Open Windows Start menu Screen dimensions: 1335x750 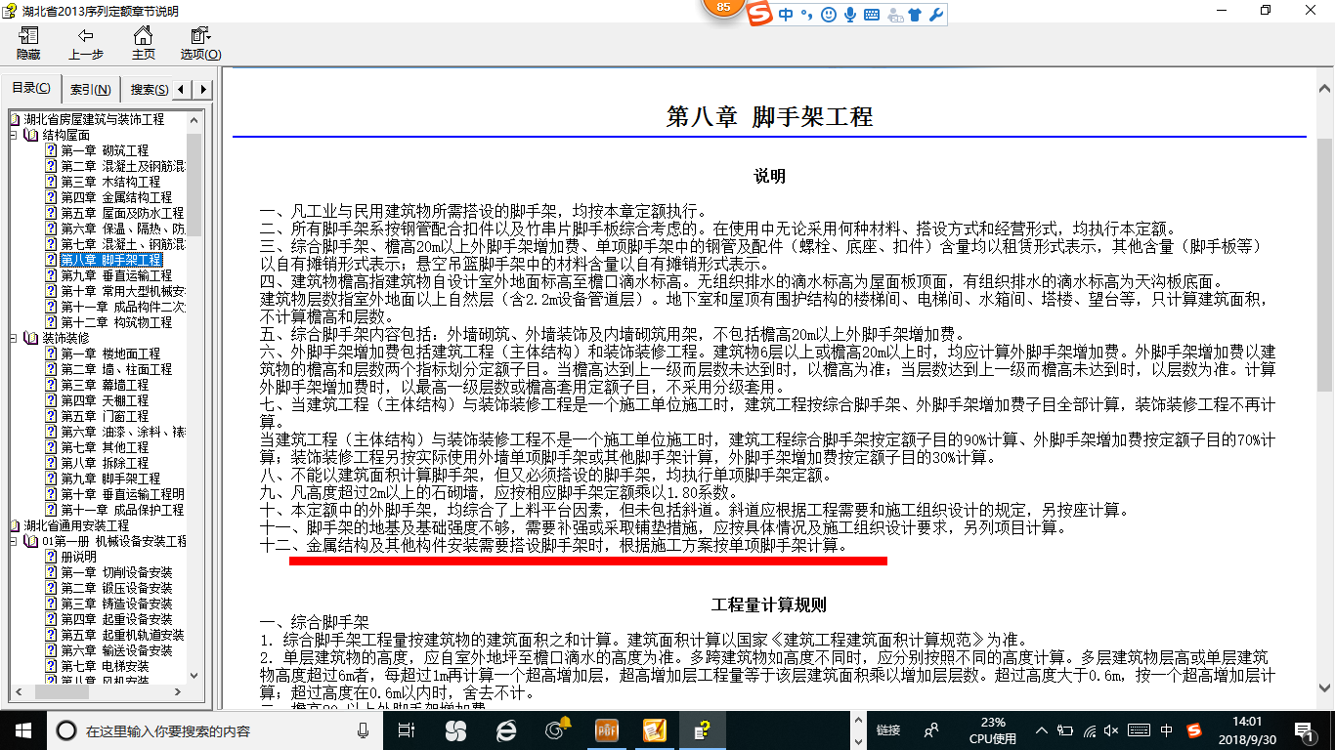click(x=22, y=729)
